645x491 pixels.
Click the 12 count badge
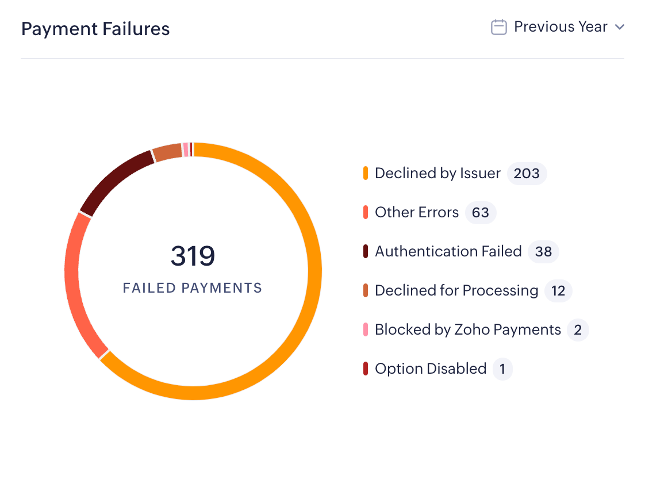tap(558, 290)
